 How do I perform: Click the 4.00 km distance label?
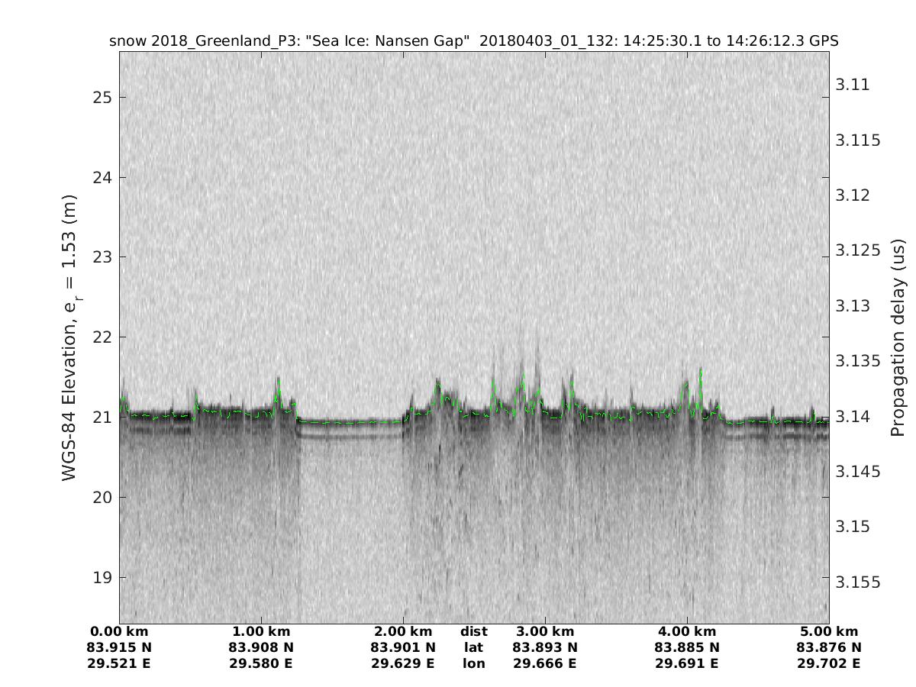[687, 631]
